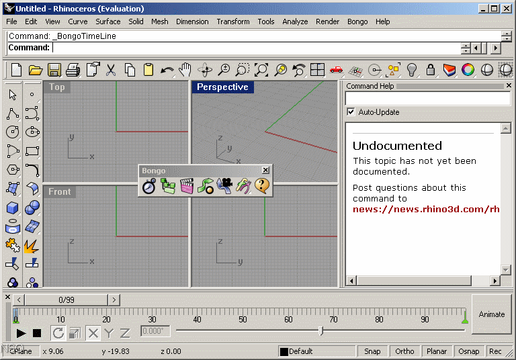Viewport: 516px width, 360px height.
Task: Click the slider handle below the timeline
Action: 321,330
